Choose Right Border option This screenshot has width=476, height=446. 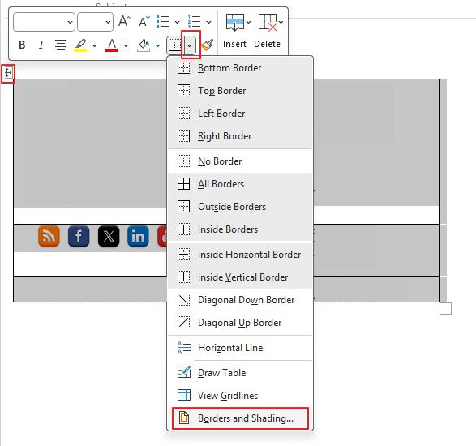click(240, 136)
